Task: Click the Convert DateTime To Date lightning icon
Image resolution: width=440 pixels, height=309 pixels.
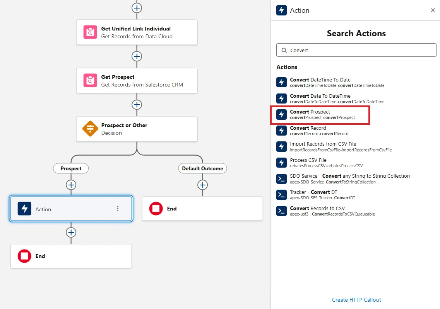Action: pos(281,82)
